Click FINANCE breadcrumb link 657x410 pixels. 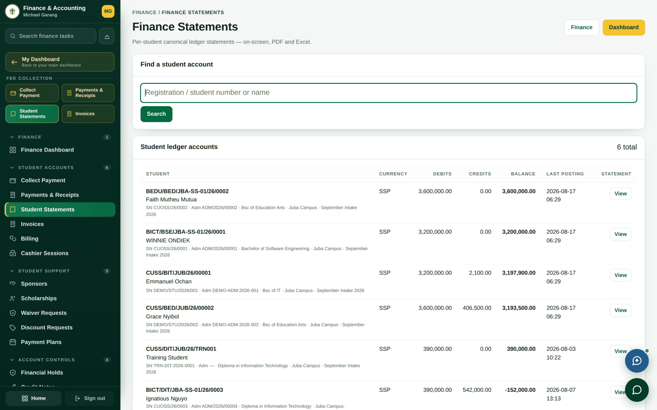click(144, 12)
